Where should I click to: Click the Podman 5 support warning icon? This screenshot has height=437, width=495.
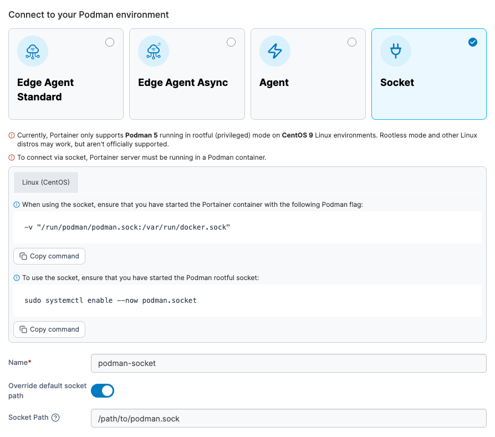12,135
